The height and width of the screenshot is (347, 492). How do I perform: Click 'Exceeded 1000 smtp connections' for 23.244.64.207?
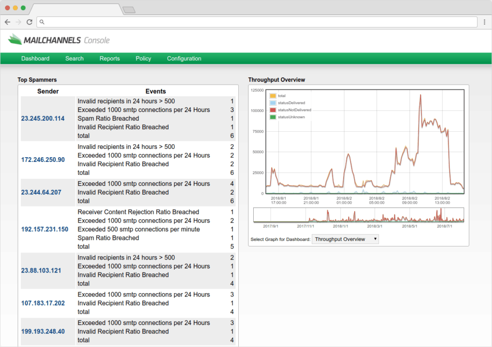[144, 184]
